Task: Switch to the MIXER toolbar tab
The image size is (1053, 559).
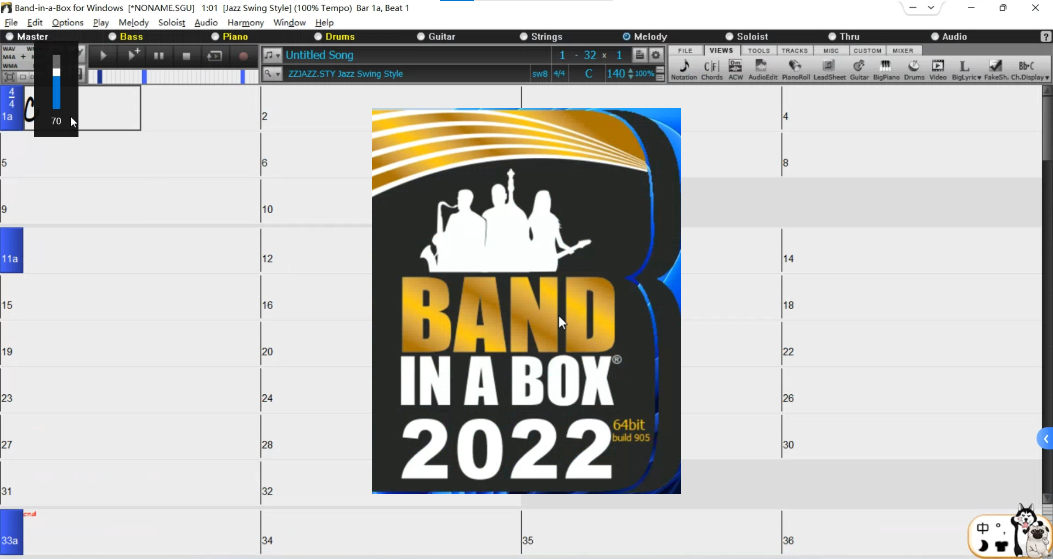Action: point(903,51)
